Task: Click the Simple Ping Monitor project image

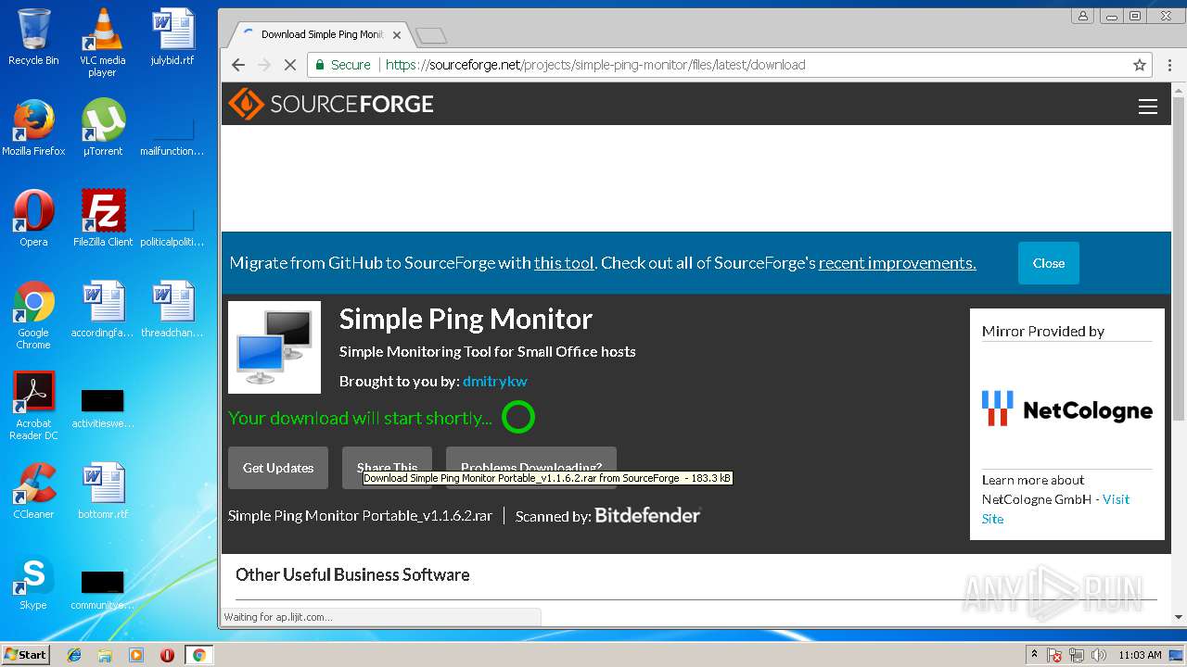Action: point(274,347)
